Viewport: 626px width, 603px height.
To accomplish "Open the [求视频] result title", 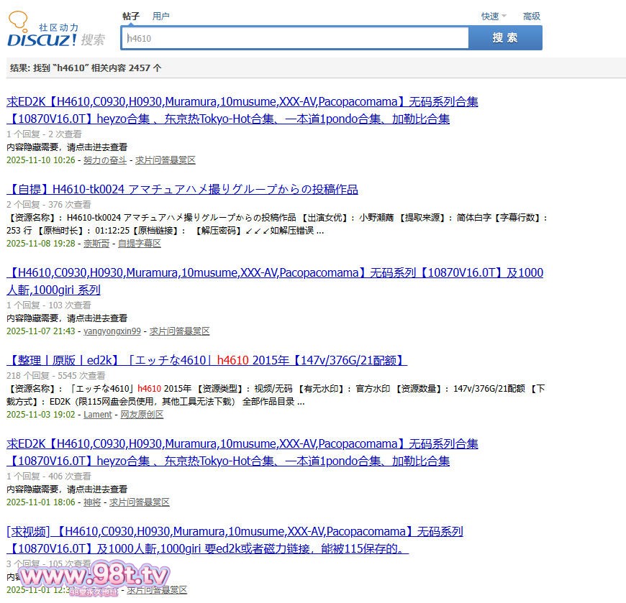I will click(x=235, y=532).
